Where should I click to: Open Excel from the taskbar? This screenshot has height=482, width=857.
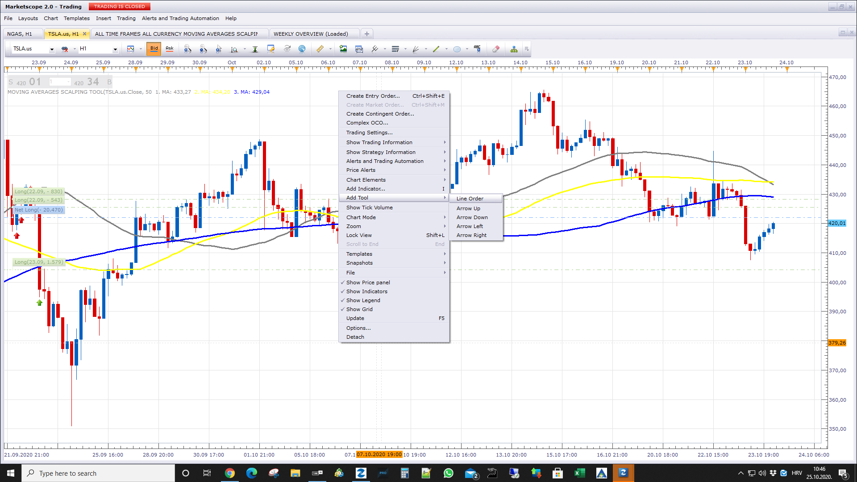(579, 473)
